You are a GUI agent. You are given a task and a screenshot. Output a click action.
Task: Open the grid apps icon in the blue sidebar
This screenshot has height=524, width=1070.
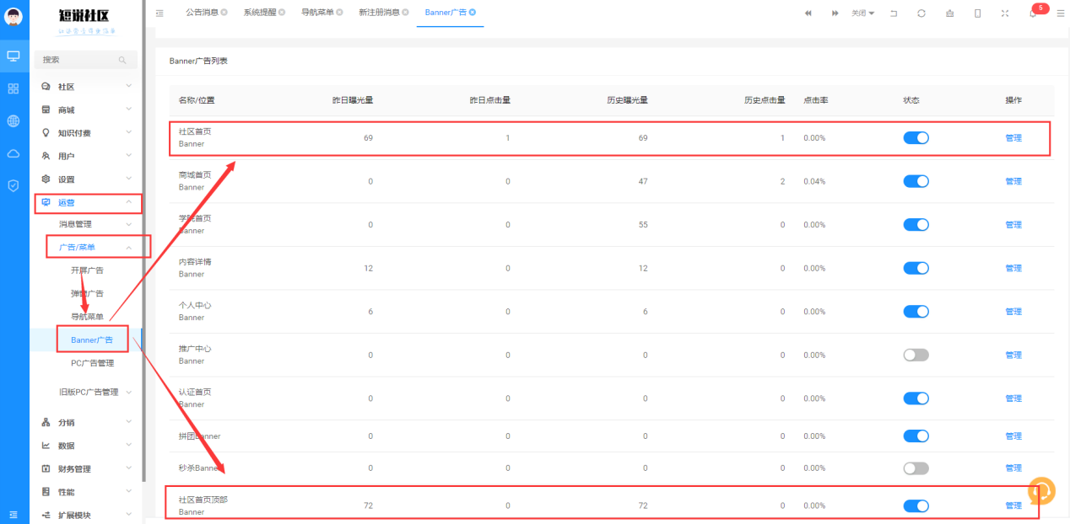tap(14, 88)
